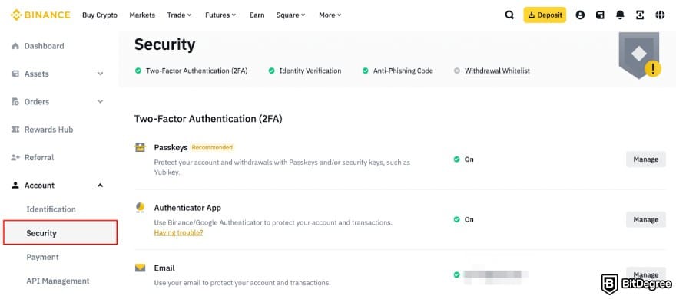Image resolution: width=676 pixels, height=299 pixels.
Task: Click the green check beside Authenticator On
Action: 456,219
